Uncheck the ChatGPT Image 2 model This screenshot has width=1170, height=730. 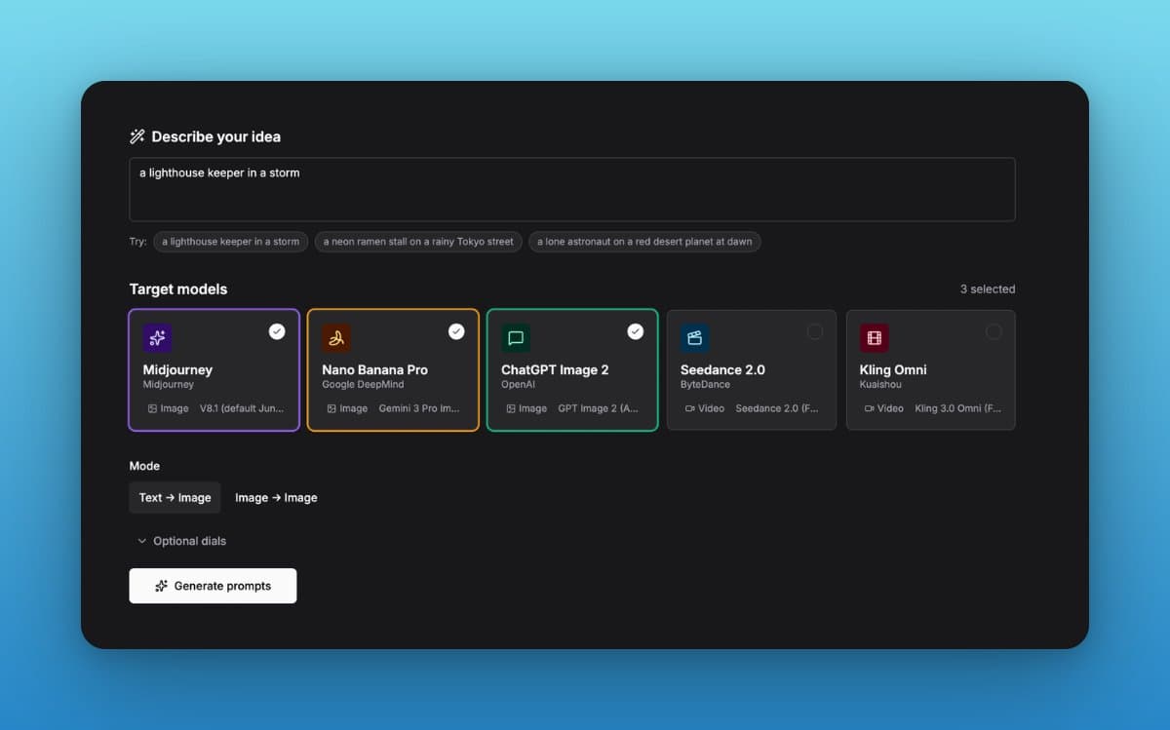pyautogui.click(x=636, y=331)
